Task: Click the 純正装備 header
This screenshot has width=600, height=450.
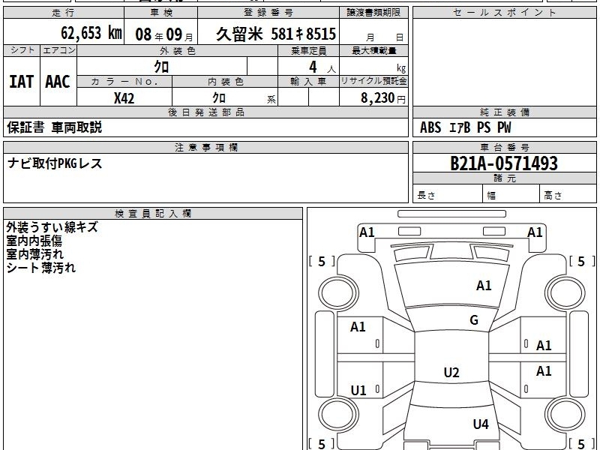Action: (504, 112)
